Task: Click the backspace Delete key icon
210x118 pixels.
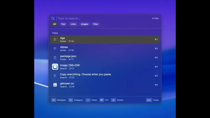Action: (x=113, y=100)
